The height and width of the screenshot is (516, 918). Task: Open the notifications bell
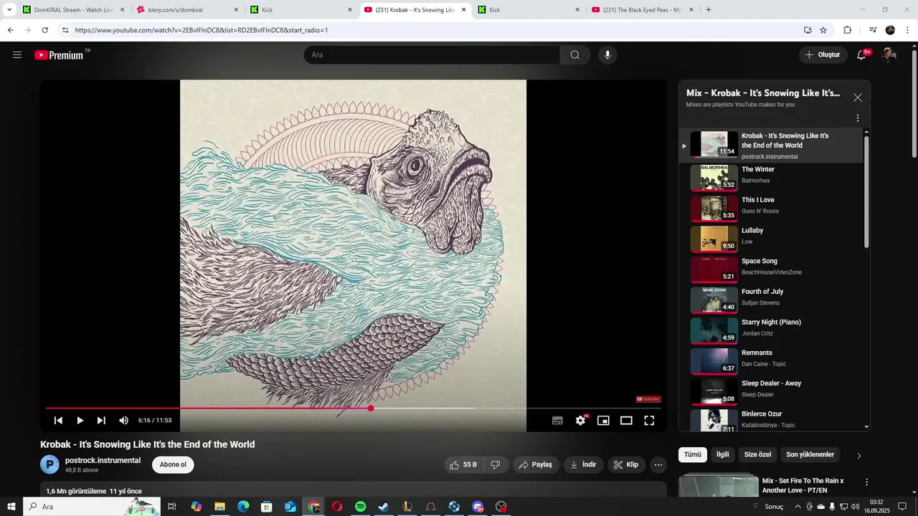[x=863, y=54]
